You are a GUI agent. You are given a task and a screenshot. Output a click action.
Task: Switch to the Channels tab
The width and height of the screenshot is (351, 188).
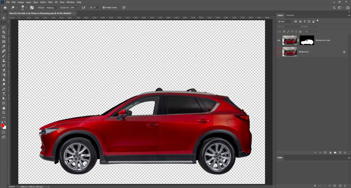290,15
